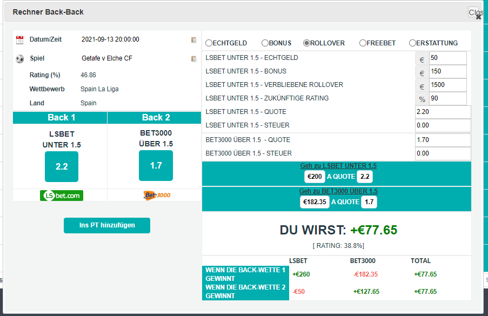The width and height of the screenshot is (488, 316).
Task: Click the €200 stake value box
Action: pyautogui.click(x=315, y=177)
